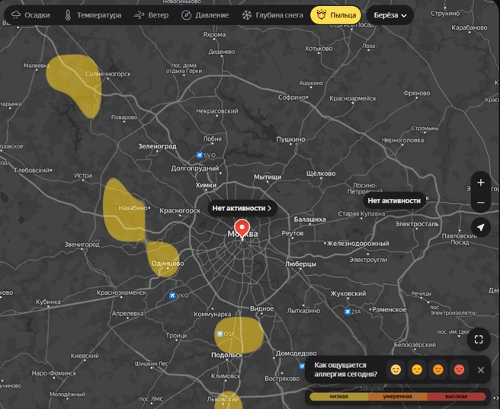Click the Мытищи city label
Screen dimensions: 500x409
[x=268, y=177]
